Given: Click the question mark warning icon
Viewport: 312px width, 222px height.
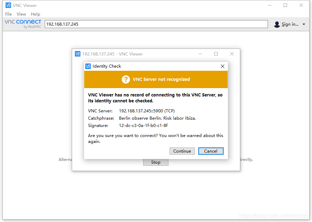Looking at the screenshot, I should tap(126, 79).
